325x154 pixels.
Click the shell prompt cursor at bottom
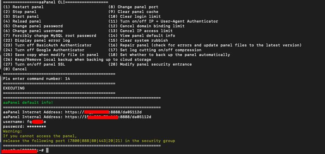coord(48,150)
